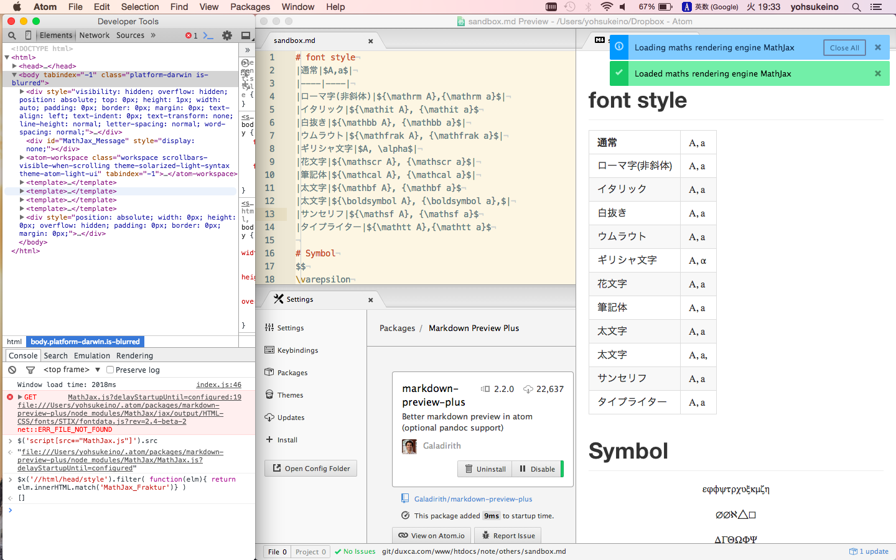896x560 pixels.
Task: Click the File 0 status bar item
Action: tap(278, 551)
